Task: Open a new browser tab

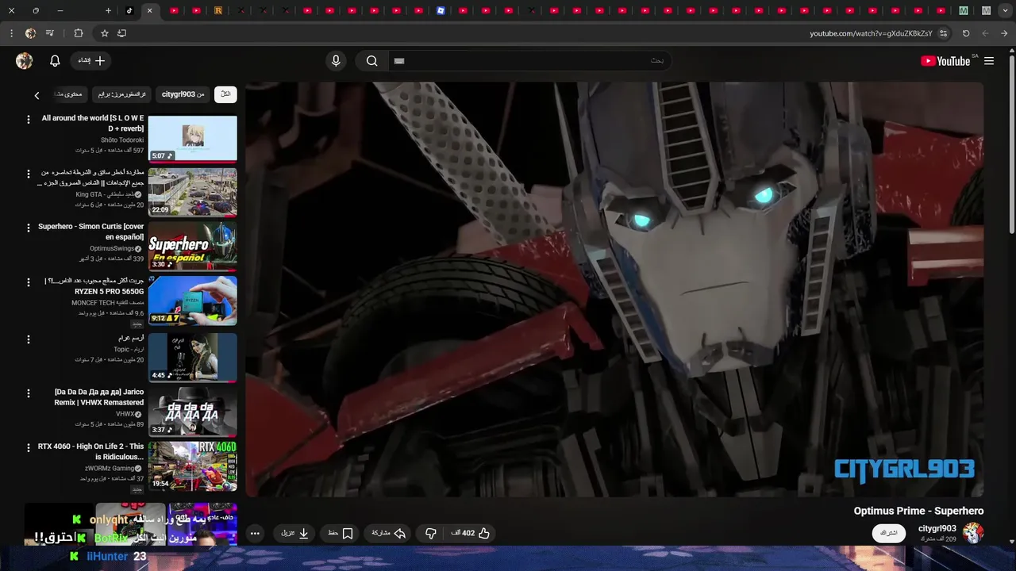Action: pyautogui.click(x=108, y=10)
